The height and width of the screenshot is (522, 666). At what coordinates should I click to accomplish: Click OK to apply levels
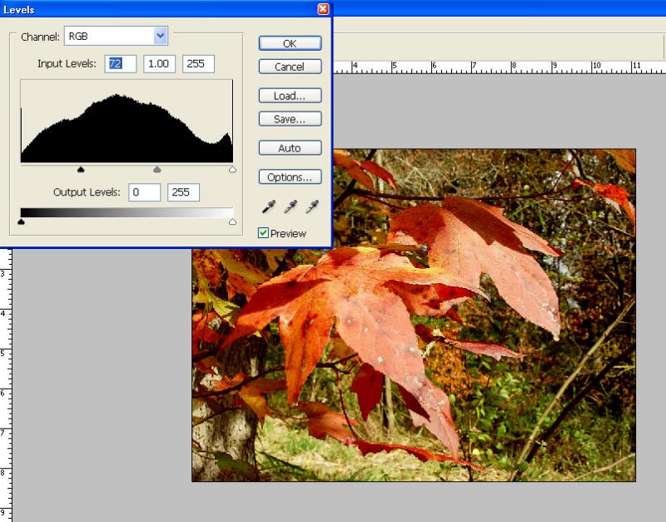[x=290, y=43]
